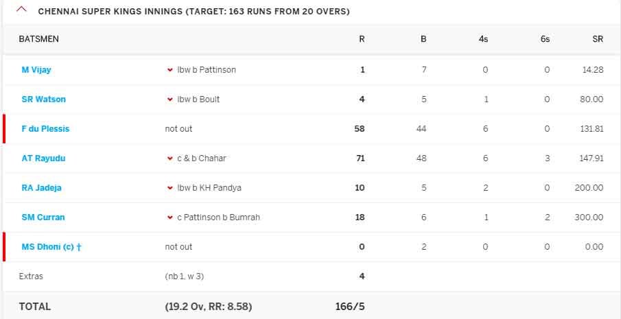Click the Chennai Super Kings innings heading
Screen dimensions: 621x319
click(x=194, y=12)
